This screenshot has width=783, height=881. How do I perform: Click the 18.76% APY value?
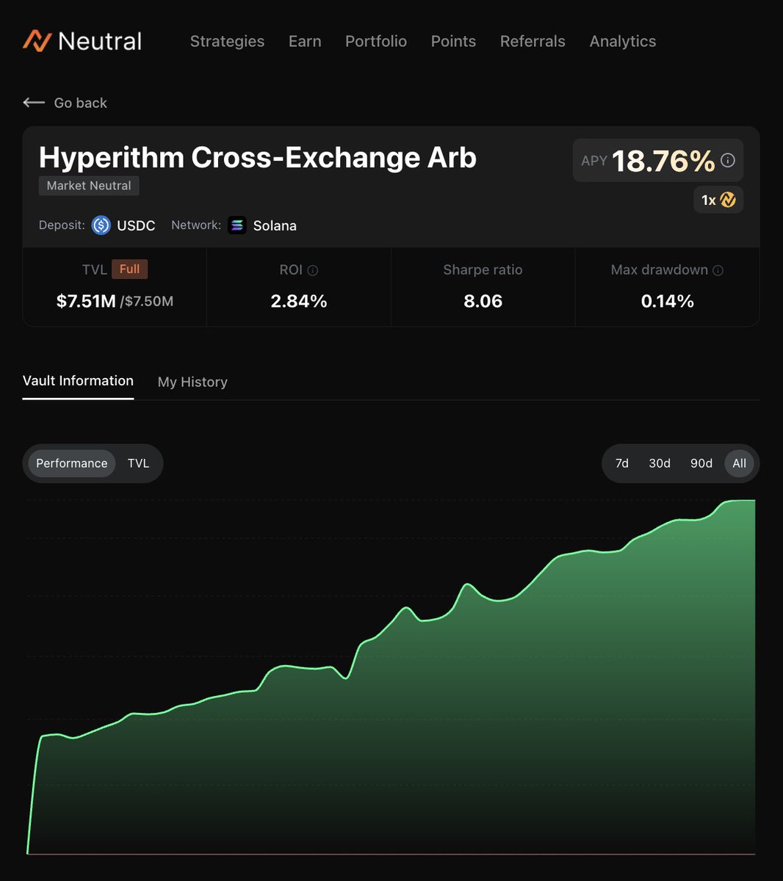[x=663, y=161]
